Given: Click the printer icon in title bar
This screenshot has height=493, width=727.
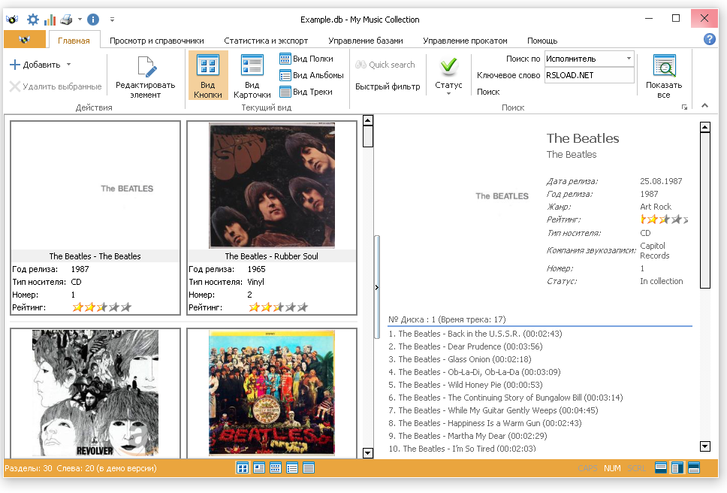Looking at the screenshot, I should click(66, 20).
